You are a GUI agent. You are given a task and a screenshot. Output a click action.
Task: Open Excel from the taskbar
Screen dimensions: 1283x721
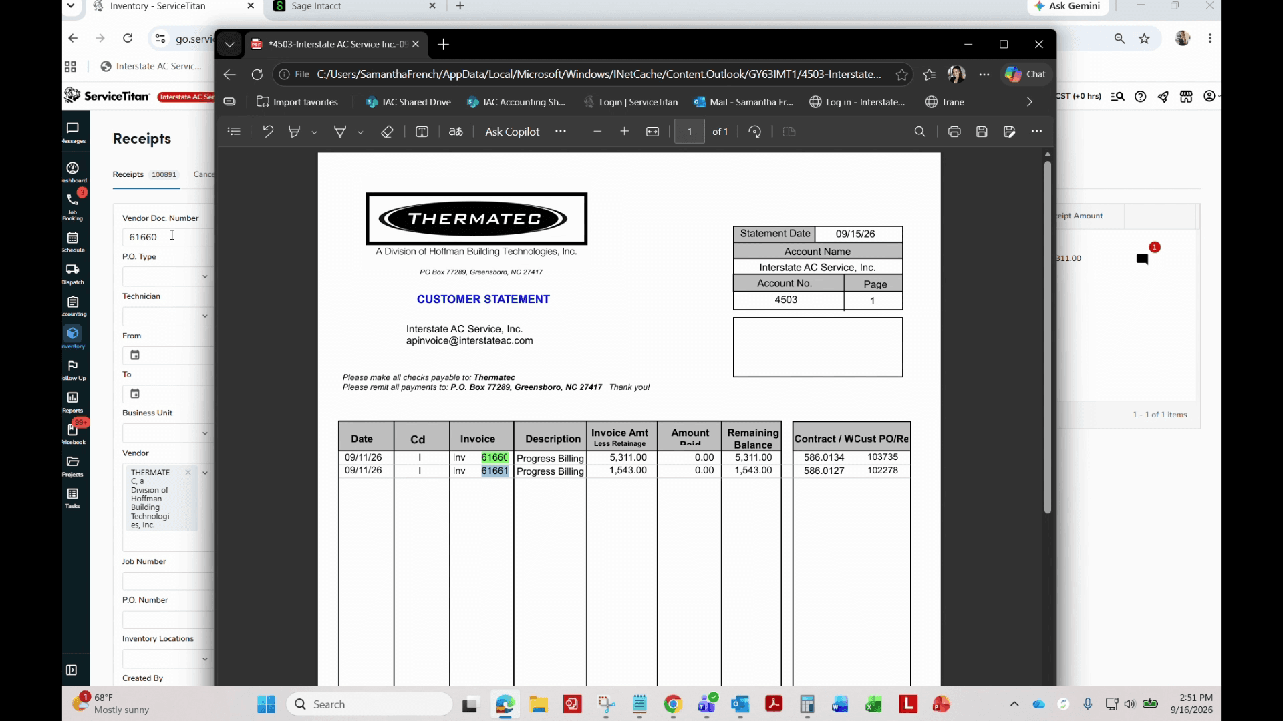click(x=873, y=704)
